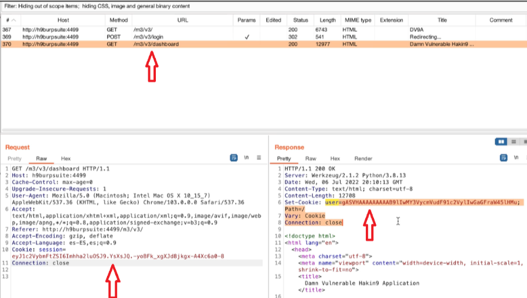Sort history by Edited column
Screen dimensions: 527x298
point(273,20)
